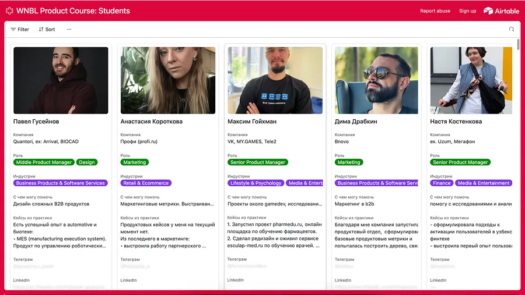Click Павел Гусейнов's blurred Telegram value
Viewport: 525px width, 295px height.
pos(33,266)
